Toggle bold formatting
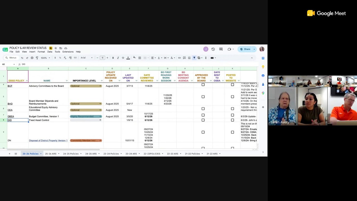Image resolution: width=357 pixels, height=201 pixels. pyautogui.click(x=113, y=58)
